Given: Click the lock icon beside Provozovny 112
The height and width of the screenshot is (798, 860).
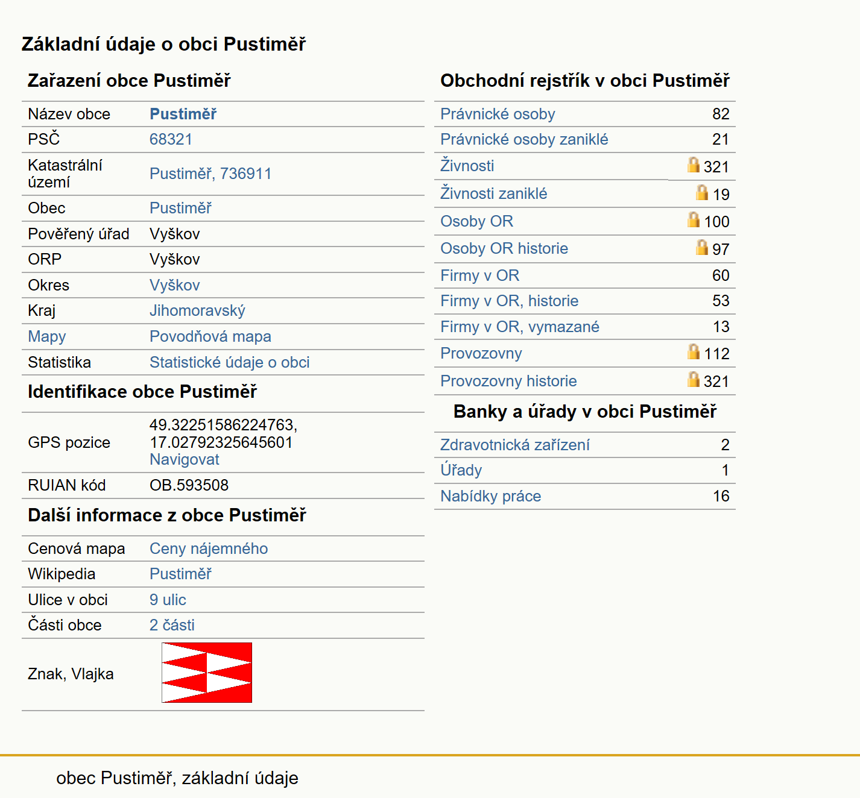Looking at the screenshot, I should tap(694, 351).
